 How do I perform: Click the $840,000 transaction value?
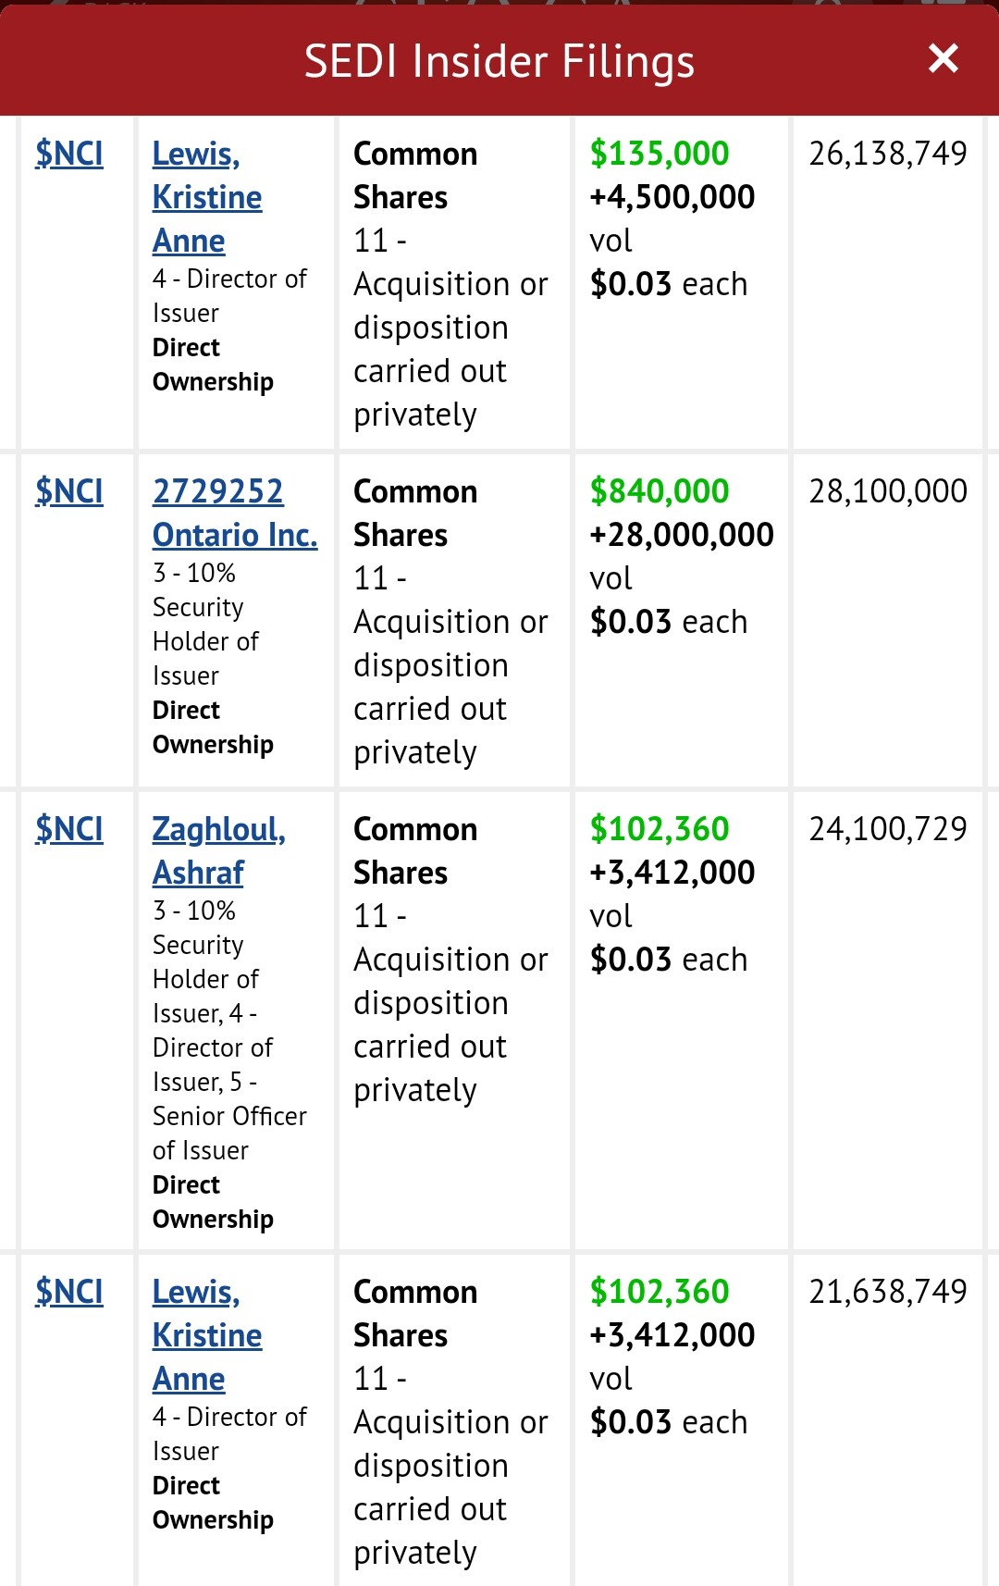click(x=660, y=491)
